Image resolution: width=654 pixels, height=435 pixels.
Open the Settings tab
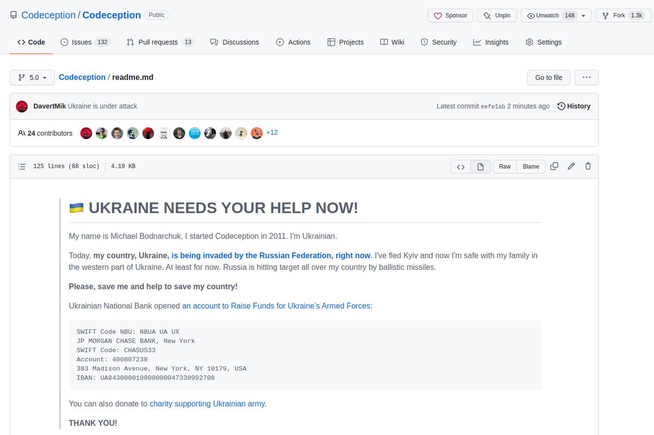click(543, 42)
